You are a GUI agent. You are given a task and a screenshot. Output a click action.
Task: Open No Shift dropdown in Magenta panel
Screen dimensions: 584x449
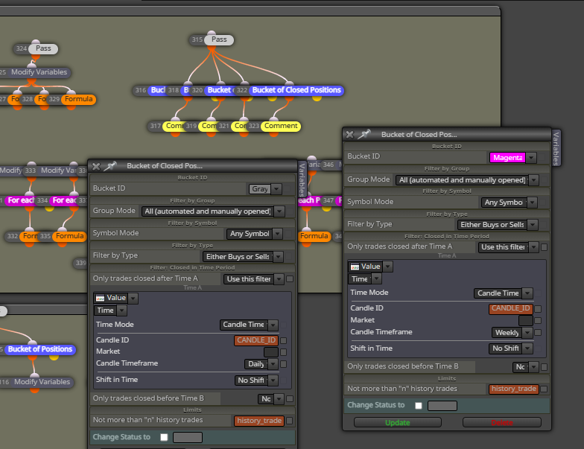click(527, 348)
